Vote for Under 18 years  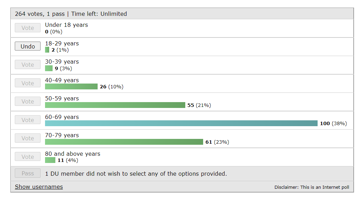pyautogui.click(x=27, y=28)
